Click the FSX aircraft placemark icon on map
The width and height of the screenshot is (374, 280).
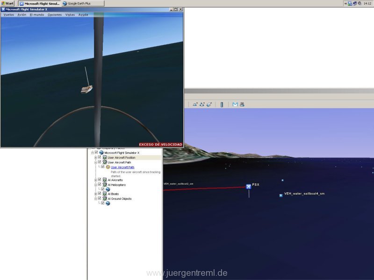[x=249, y=186]
